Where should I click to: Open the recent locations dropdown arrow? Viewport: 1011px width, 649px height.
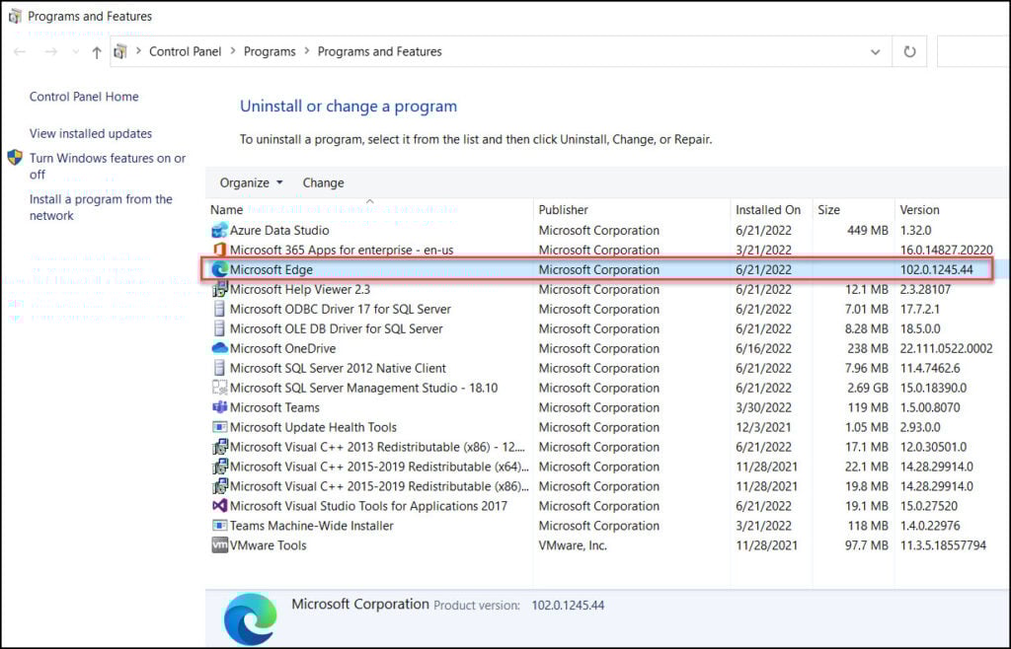(x=75, y=51)
